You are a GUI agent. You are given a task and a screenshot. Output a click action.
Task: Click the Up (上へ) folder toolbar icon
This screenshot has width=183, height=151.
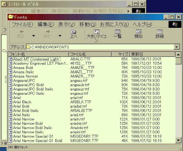point(74,32)
